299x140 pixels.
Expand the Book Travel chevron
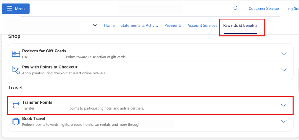coord(284,121)
